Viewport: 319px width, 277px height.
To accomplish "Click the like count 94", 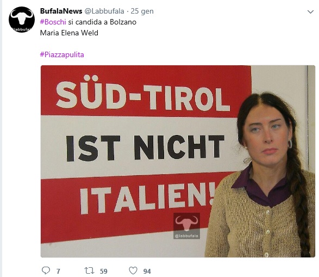I will [147, 272].
